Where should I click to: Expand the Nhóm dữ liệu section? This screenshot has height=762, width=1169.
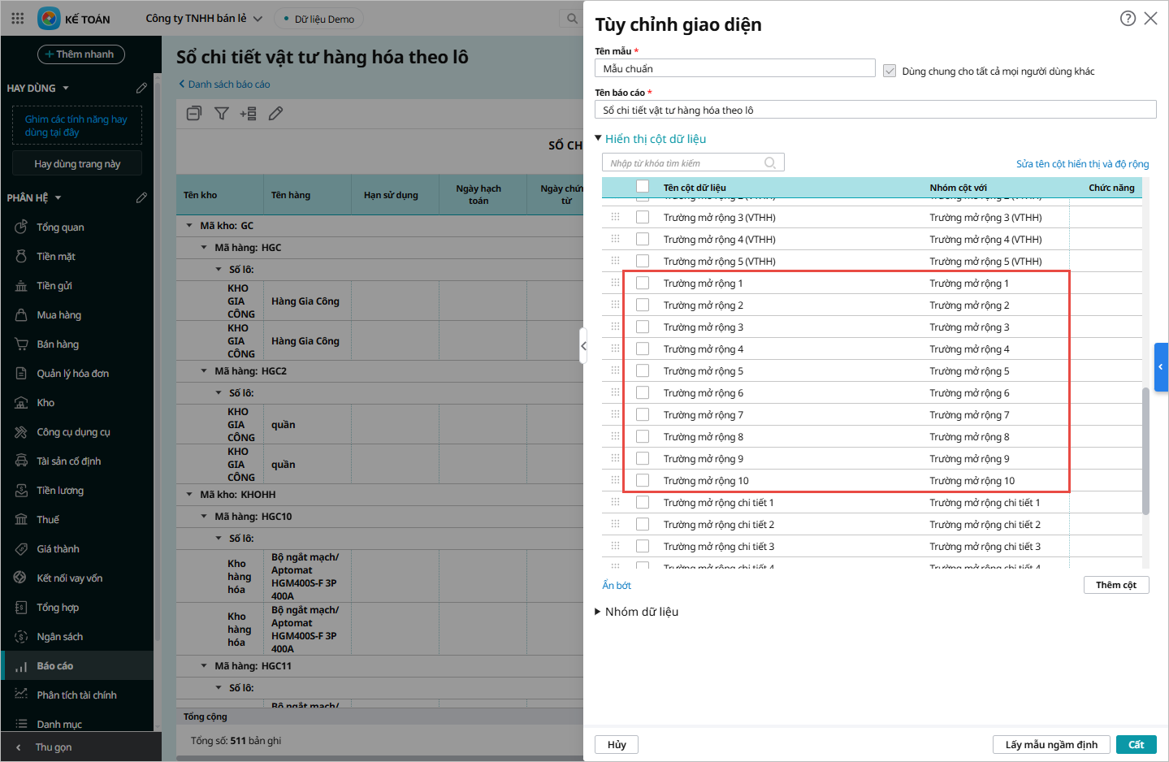coord(599,612)
